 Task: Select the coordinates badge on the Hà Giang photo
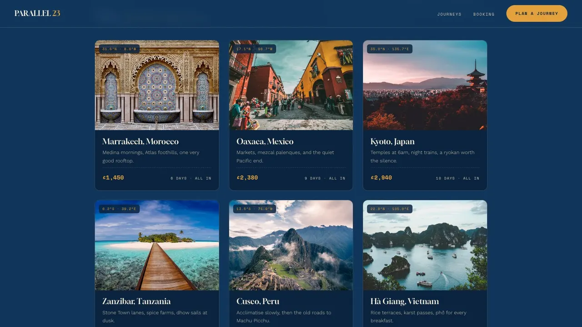390,209
